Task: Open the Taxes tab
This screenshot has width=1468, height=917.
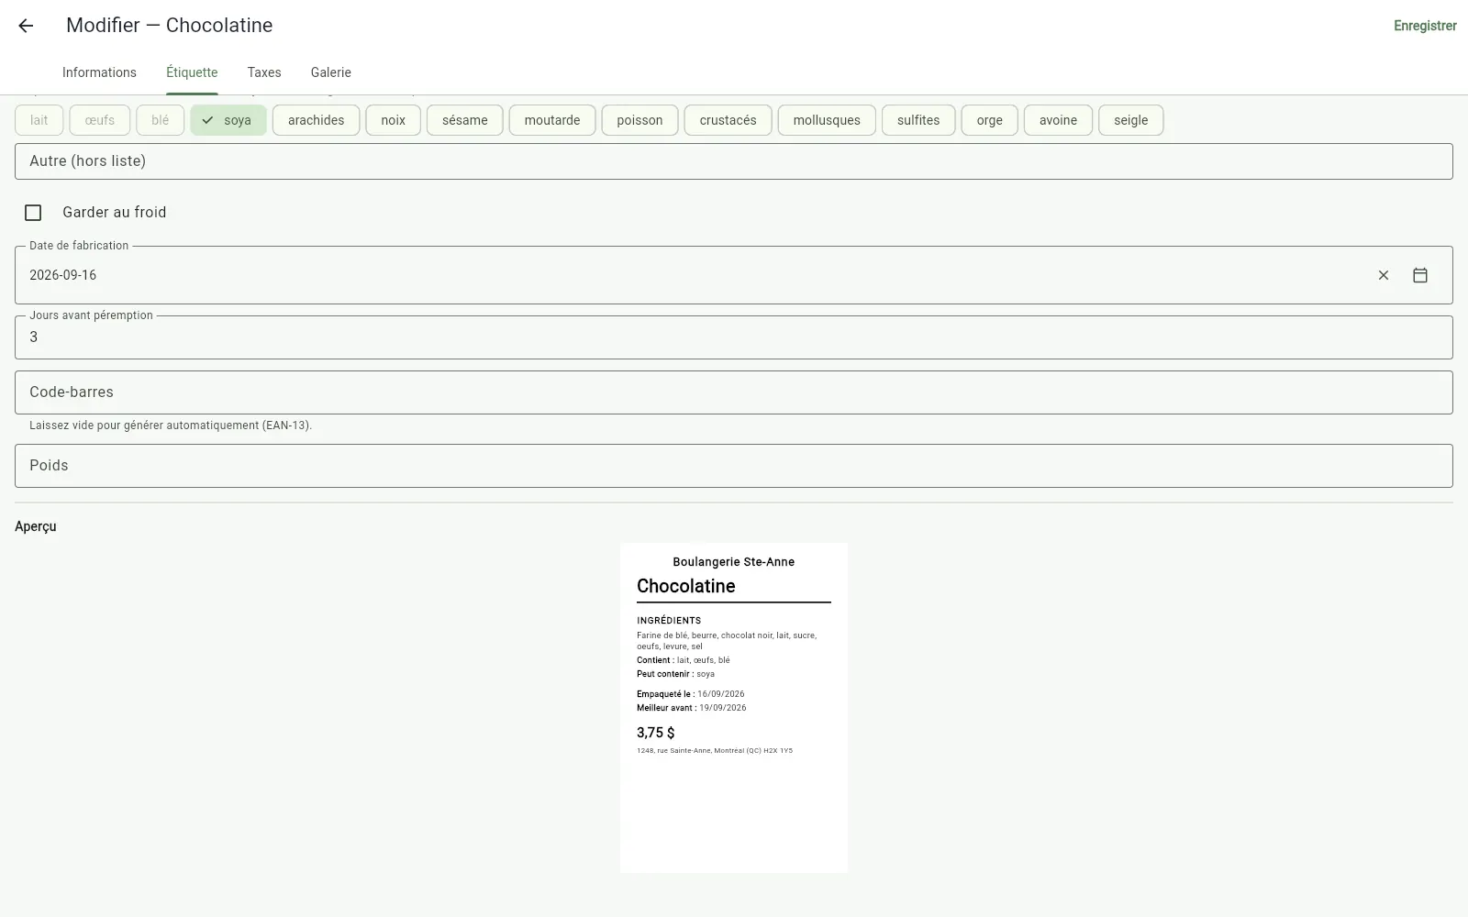Action: click(x=264, y=72)
